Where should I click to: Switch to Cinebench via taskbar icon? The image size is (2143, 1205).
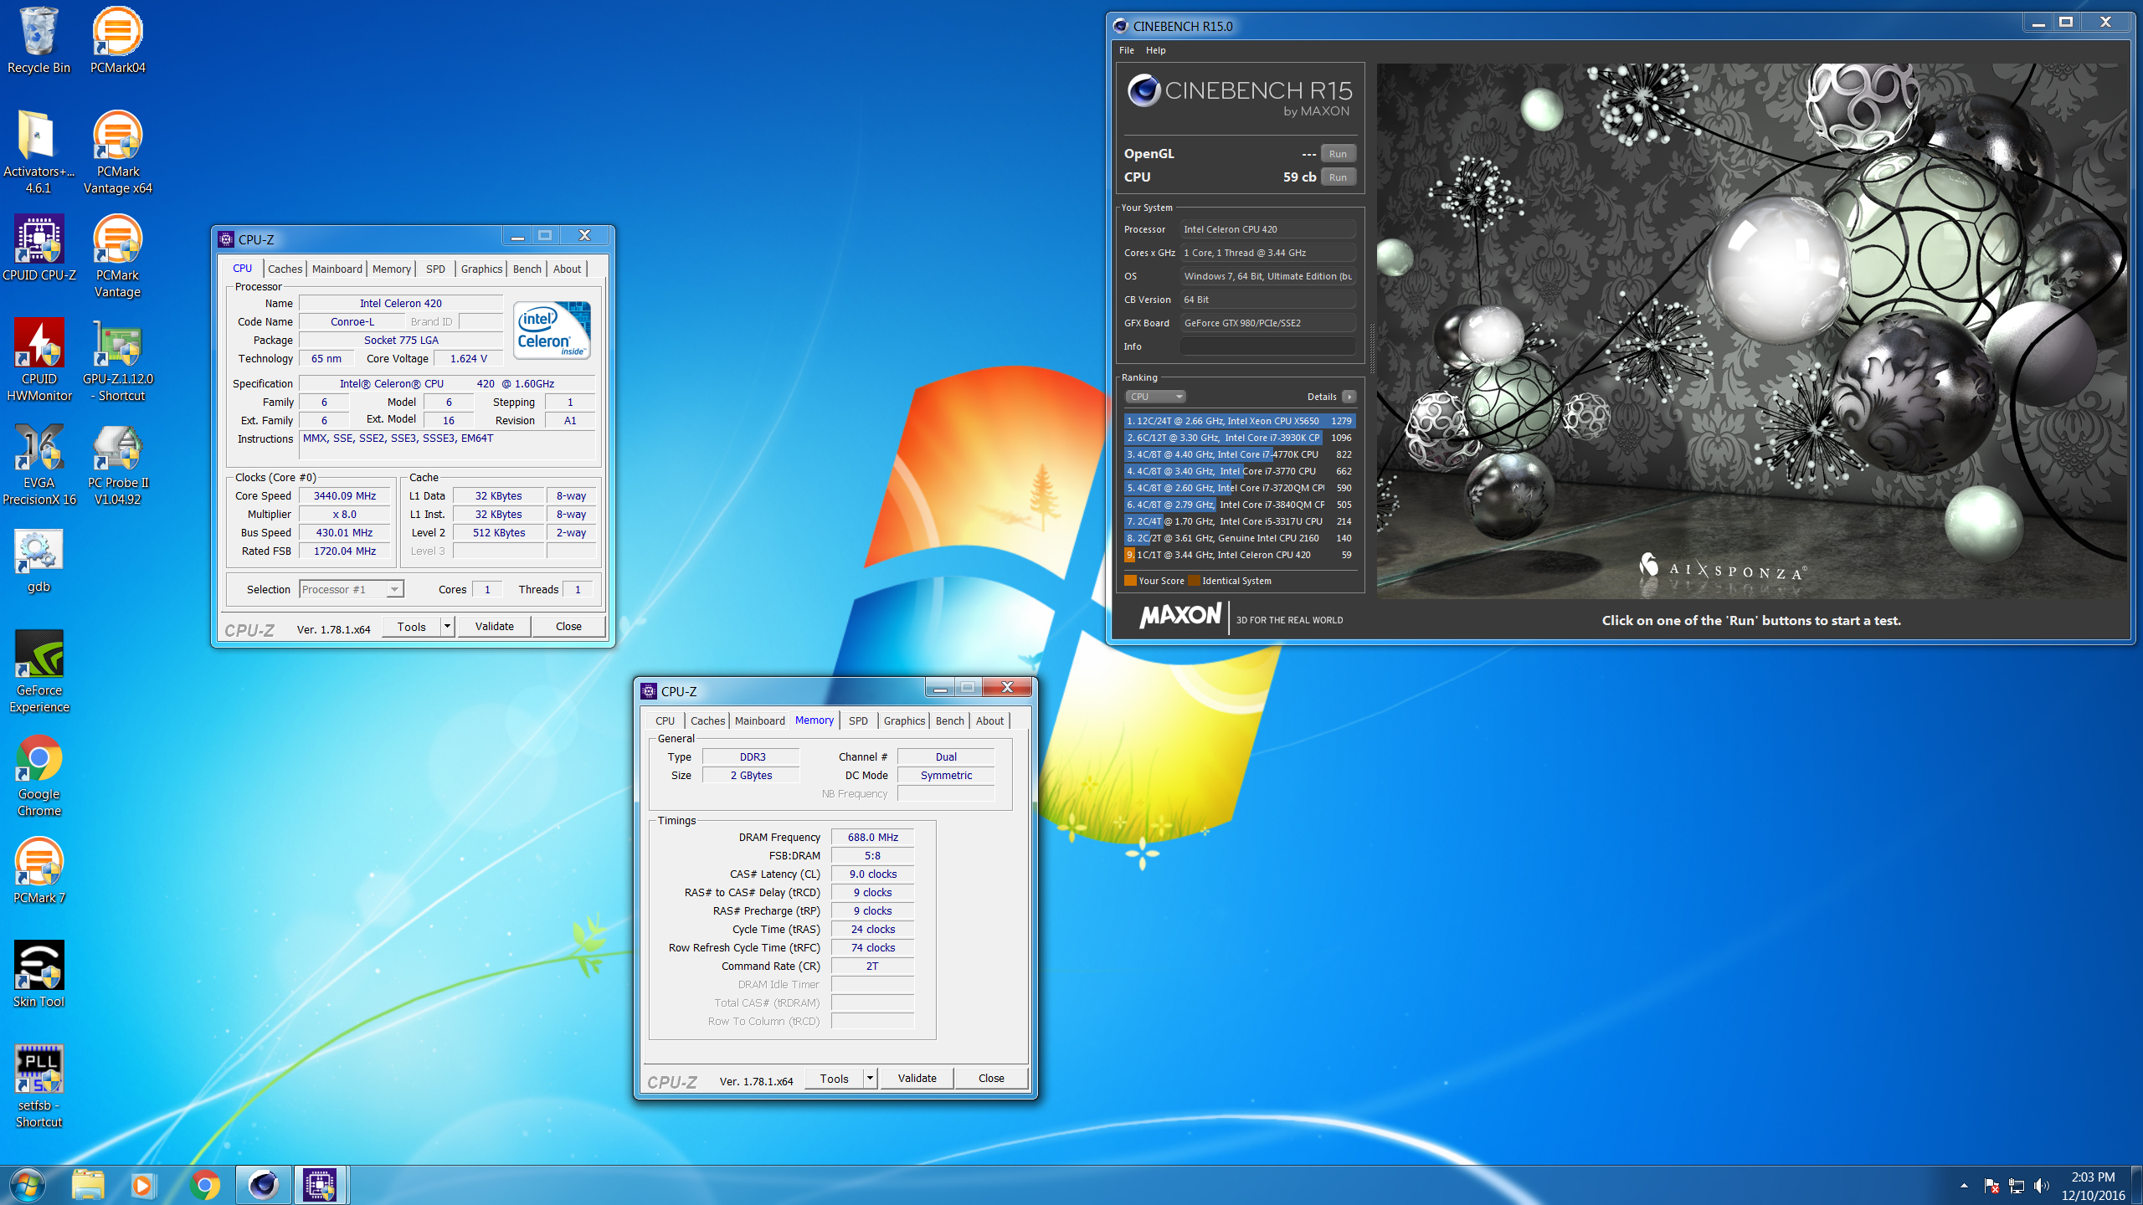tap(264, 1185)
